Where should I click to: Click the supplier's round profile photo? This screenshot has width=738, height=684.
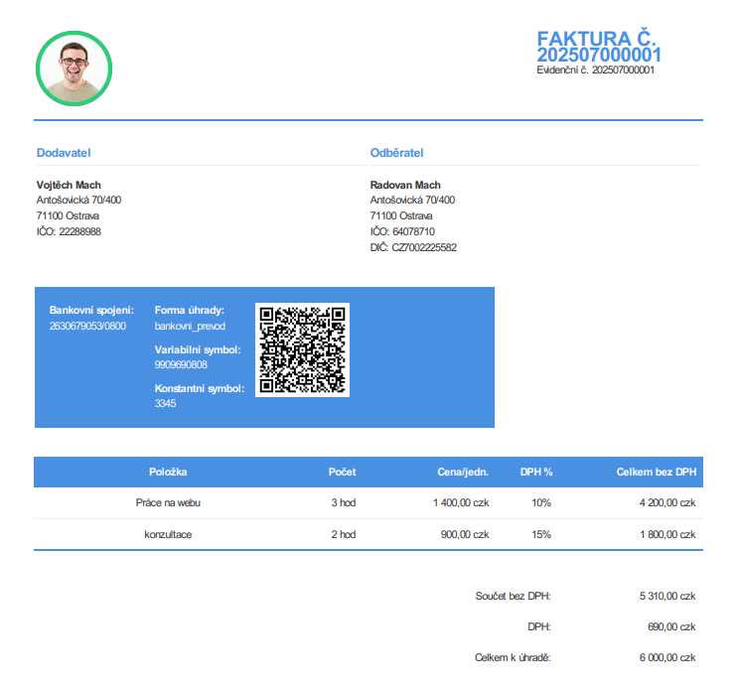(x=74, y=68)
